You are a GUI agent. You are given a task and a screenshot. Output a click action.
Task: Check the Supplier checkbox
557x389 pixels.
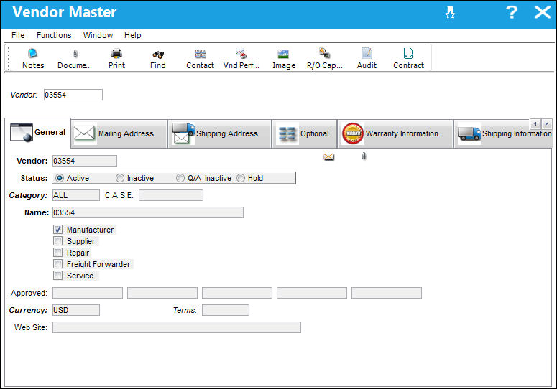[x=58, y=241]
